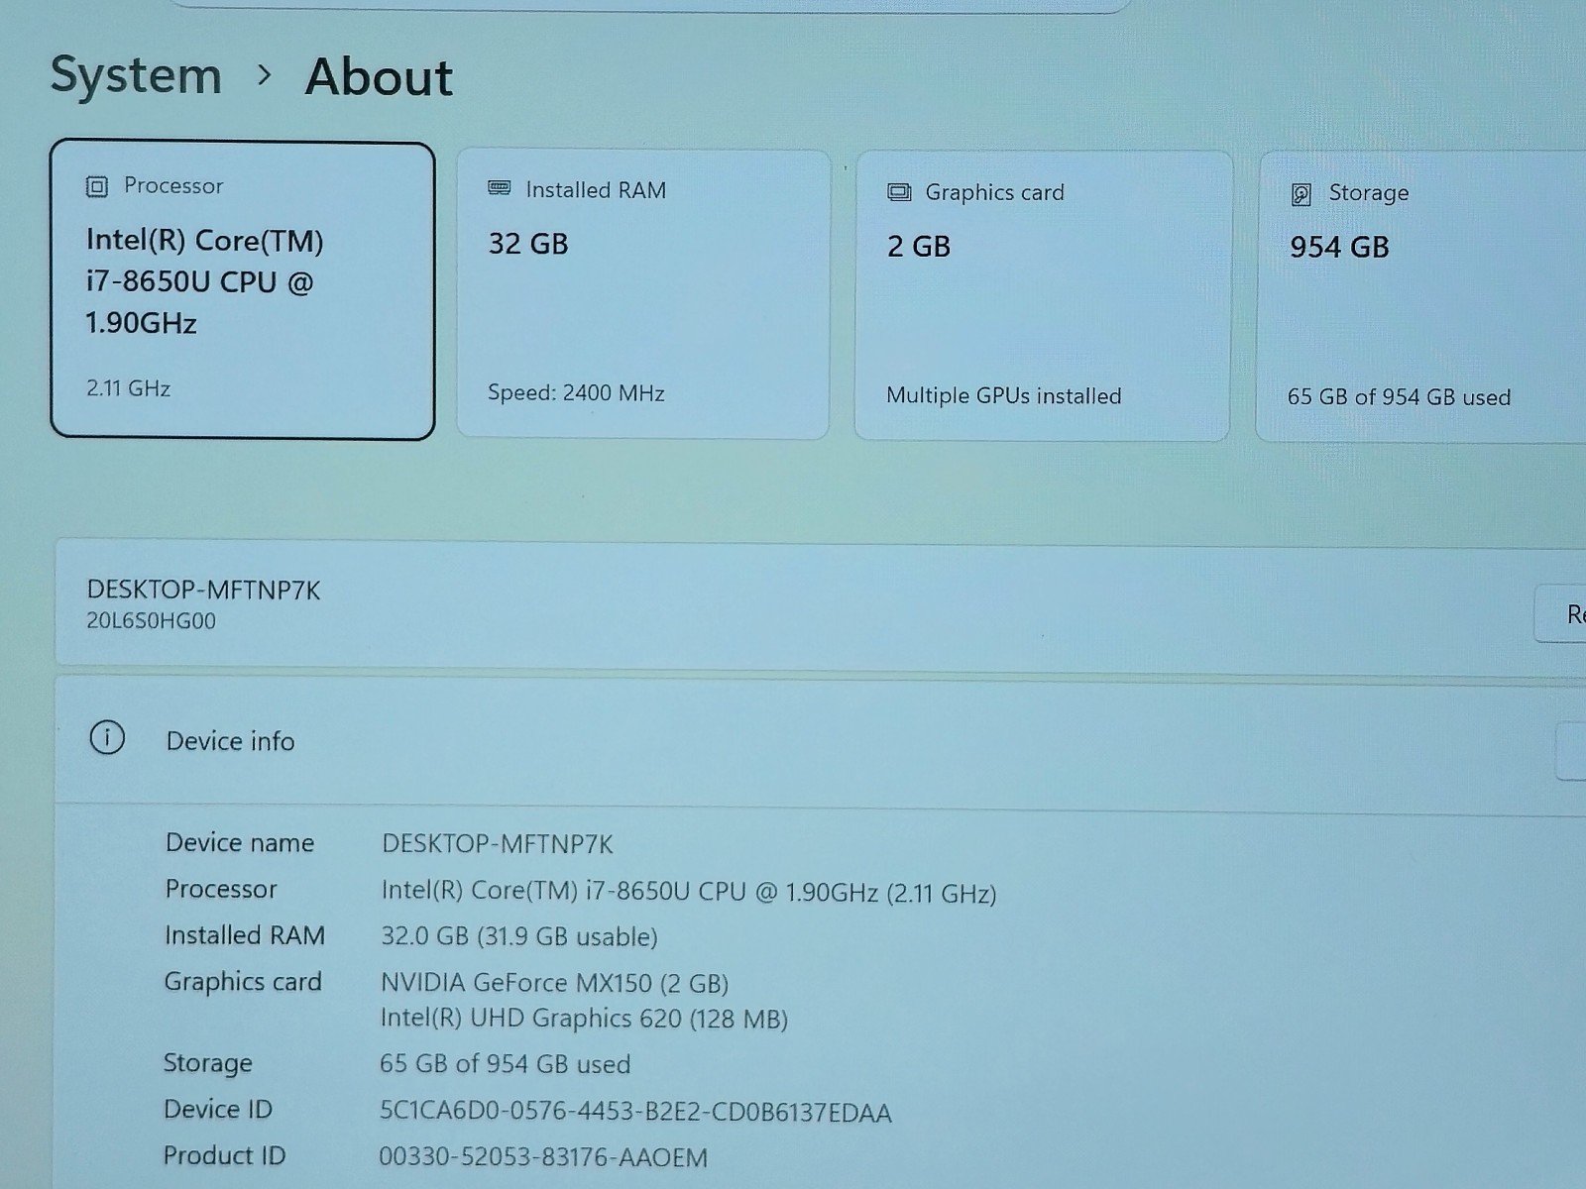Image resolution: width=1586 pixels, height=1189 pixels.
Task: Click the 2.11 GHz text in Processor card
Action: click(128, 388)
